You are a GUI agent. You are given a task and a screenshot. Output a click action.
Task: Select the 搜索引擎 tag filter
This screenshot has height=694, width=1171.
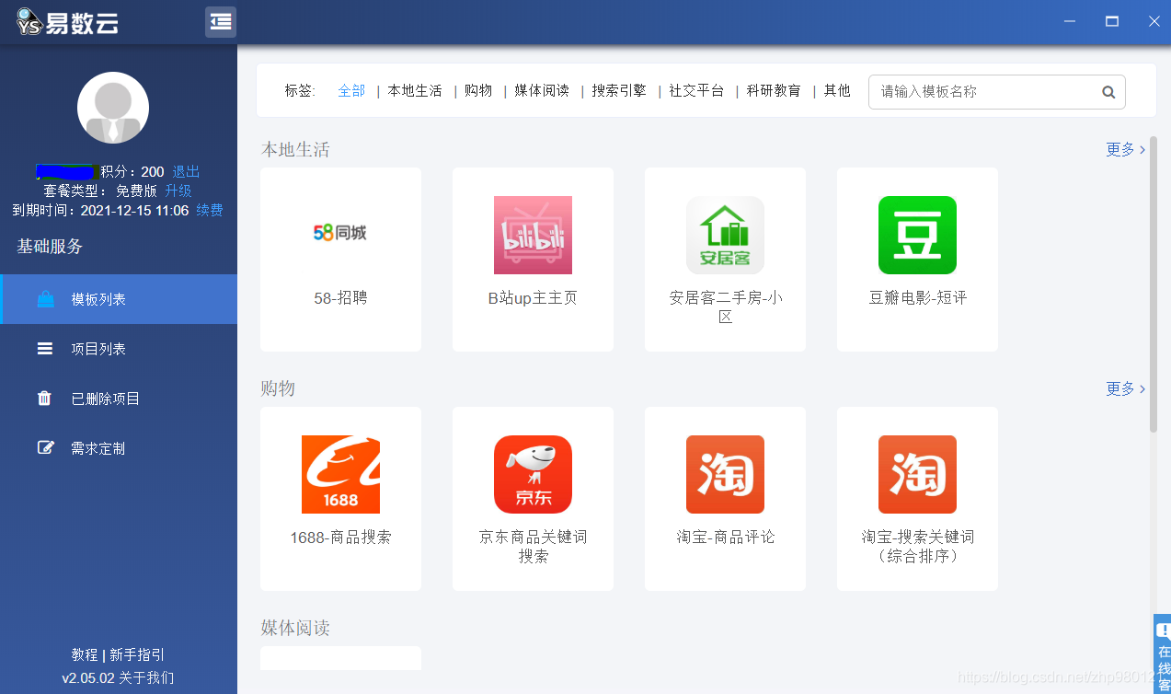coord(619,91)
